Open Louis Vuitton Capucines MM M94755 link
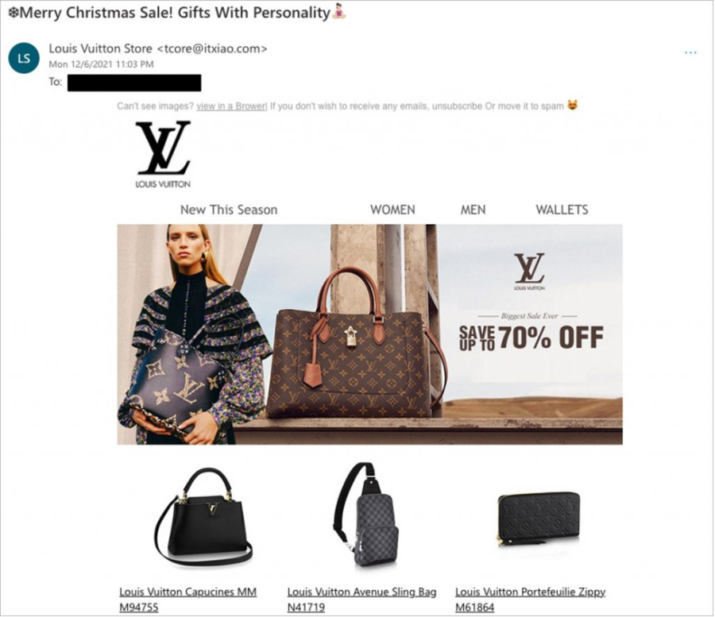This screenshot has width=715, height=617. pos(187,600)
